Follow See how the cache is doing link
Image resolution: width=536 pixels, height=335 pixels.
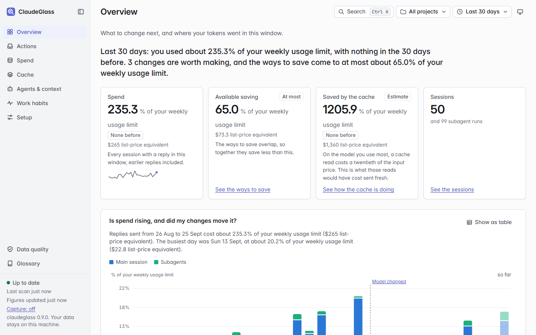[x=358, y=189]
